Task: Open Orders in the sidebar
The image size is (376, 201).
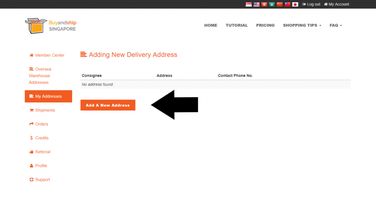Action: coord(39,124)
